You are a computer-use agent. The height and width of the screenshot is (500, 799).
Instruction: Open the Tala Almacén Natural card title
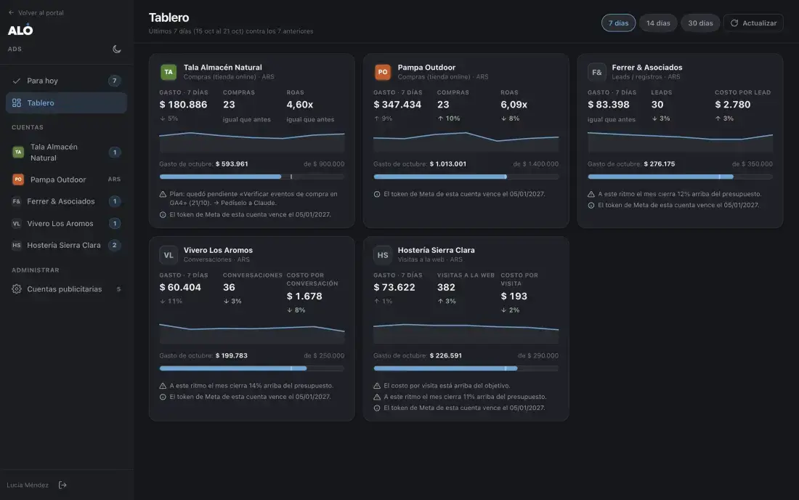click(223, 68)
